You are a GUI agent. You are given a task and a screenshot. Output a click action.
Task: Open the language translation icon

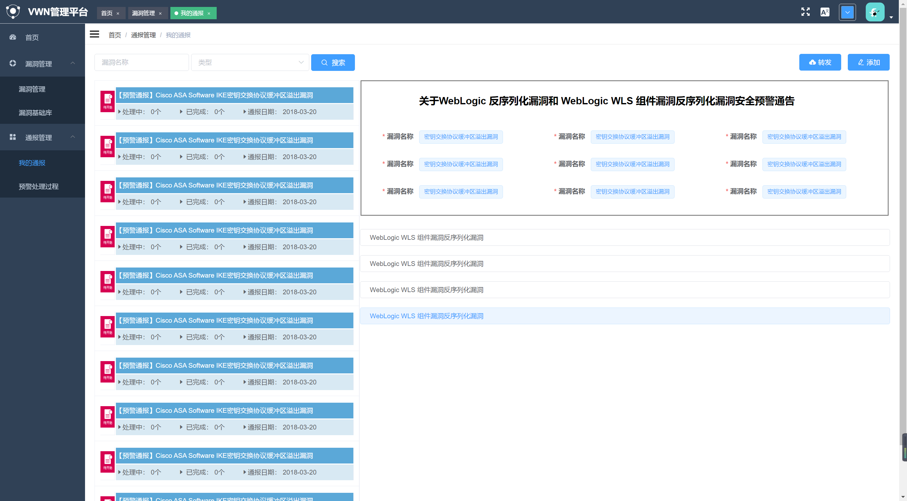tap(824, 12)
